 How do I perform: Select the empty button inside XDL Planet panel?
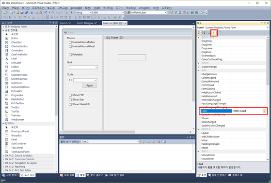click(132, 57)
